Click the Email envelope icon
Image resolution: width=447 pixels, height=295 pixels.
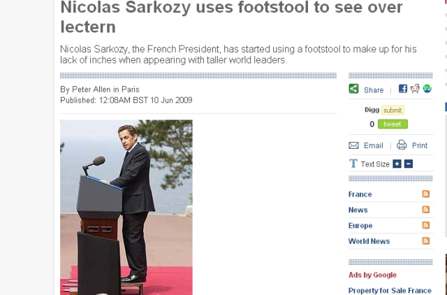coord(353,145)
